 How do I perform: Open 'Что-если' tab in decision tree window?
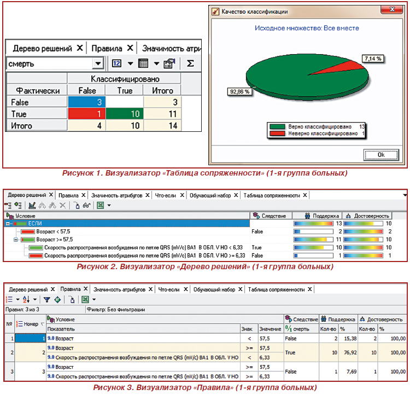point(166,195)
